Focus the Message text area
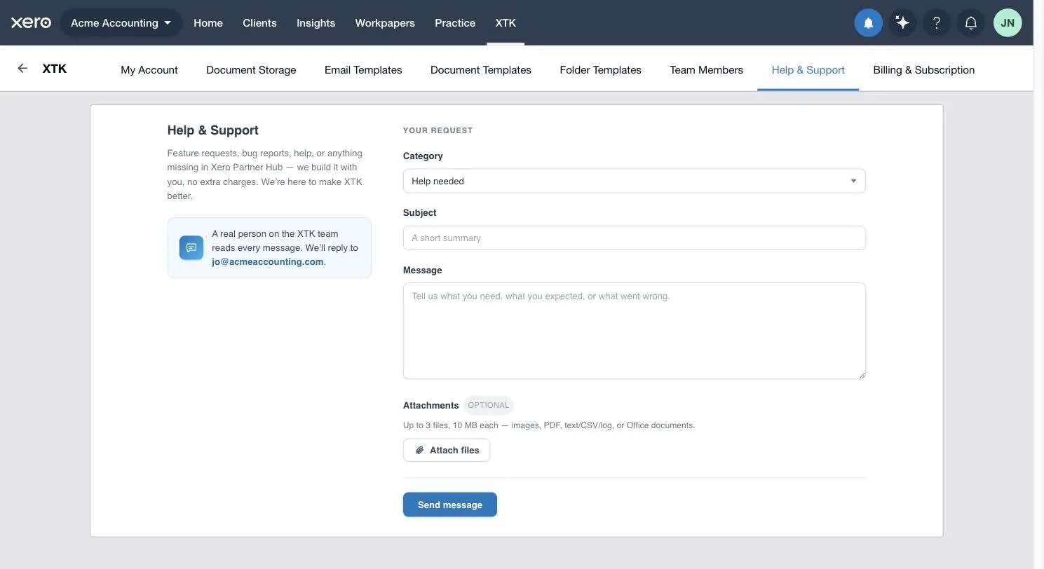Viewport: 1044px width, 569px height. (x=634, y=331)
